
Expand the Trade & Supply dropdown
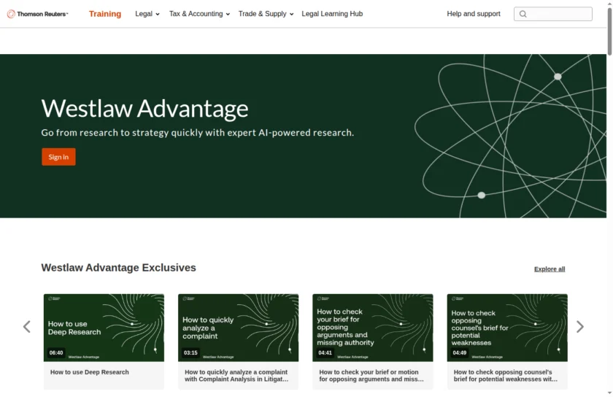click(x=266, y=14)
